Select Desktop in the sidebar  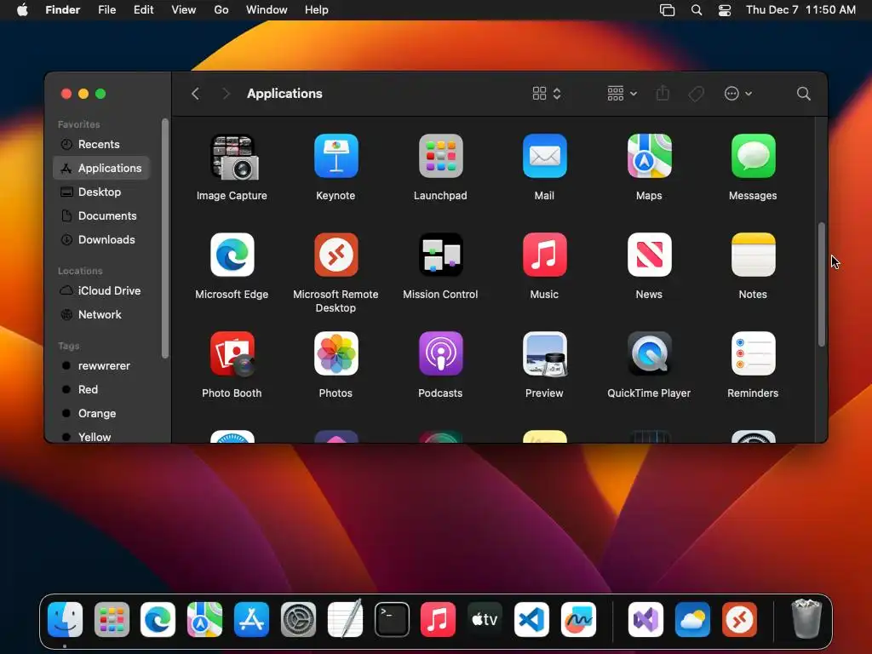pyautogui.click(x=101, y=192)
